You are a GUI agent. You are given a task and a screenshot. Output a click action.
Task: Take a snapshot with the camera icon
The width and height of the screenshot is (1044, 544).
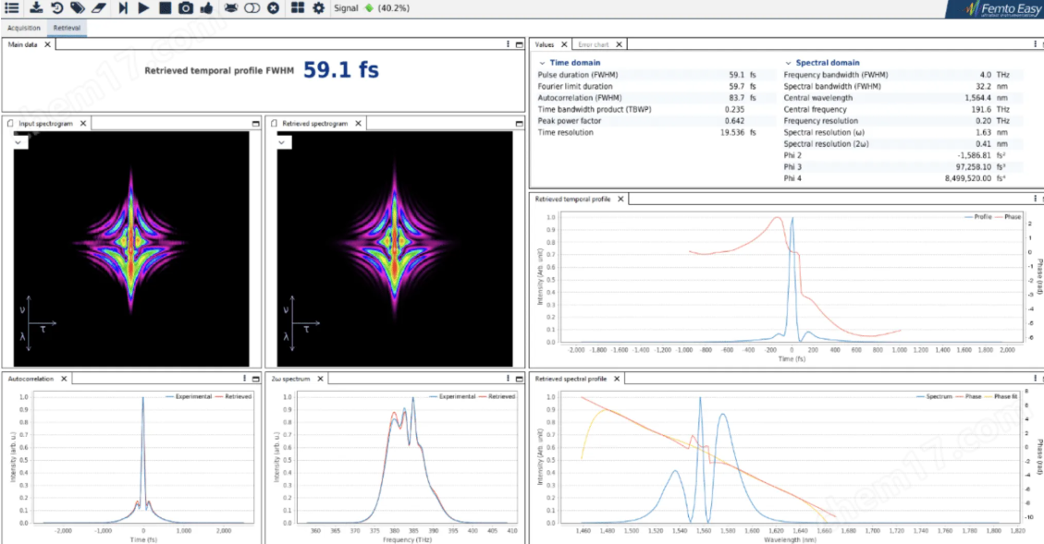coord(186,8)
